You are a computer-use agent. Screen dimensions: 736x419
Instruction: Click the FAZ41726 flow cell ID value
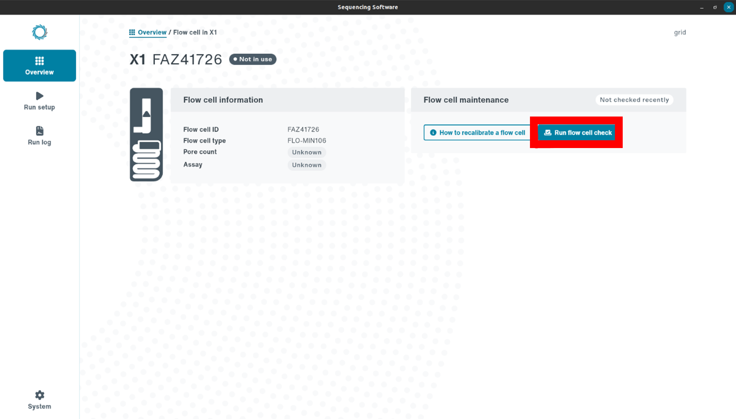coord(303,129)
